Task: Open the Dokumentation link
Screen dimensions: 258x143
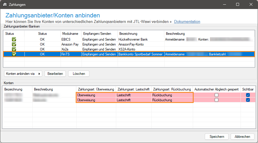Action: point(187,22)
